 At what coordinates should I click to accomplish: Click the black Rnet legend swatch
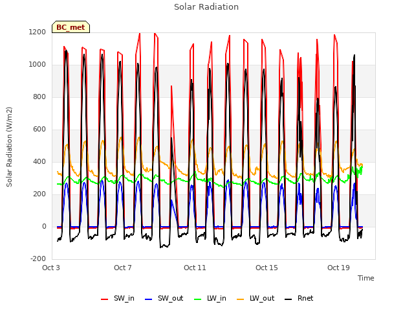click(x=289, y=299)
